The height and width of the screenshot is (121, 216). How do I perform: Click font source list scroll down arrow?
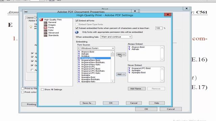(112, 81)
